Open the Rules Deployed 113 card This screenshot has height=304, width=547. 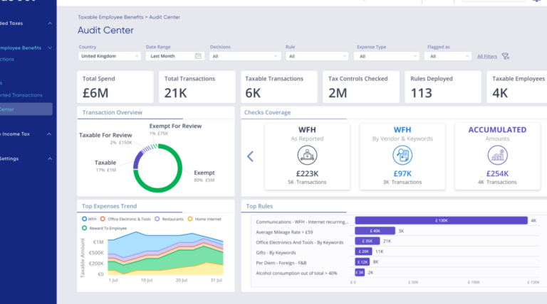[x=443, y=87]
